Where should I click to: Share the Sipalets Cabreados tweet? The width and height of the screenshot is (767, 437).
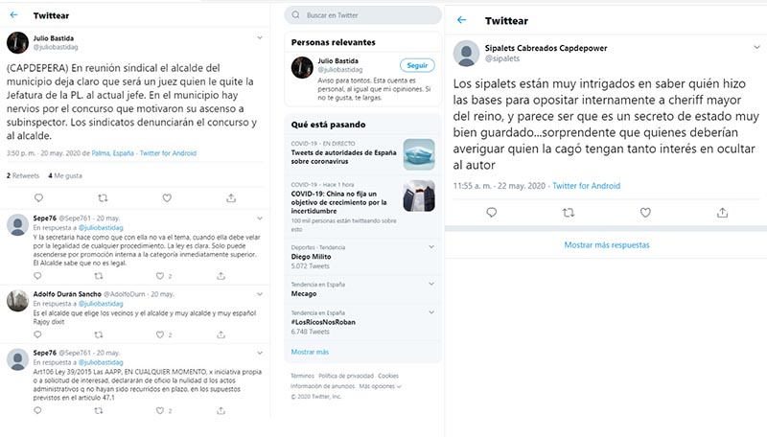click(723, 213)
